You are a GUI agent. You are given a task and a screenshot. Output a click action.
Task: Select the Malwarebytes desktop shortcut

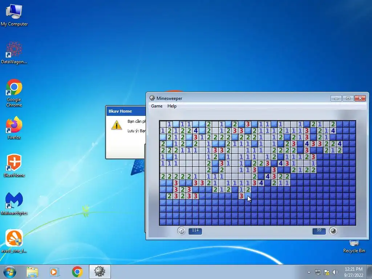pyautogui.click(x=14, y=203)
